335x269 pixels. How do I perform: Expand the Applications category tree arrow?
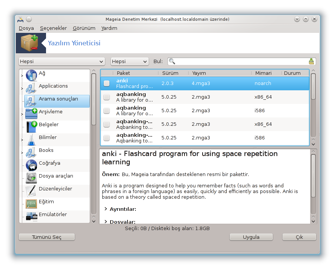tap(22, 88)
